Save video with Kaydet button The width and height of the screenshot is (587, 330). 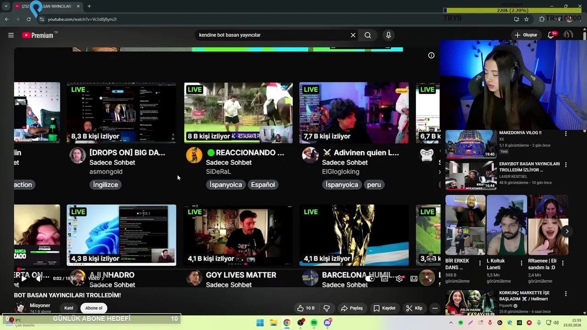[x=384, y=308]
